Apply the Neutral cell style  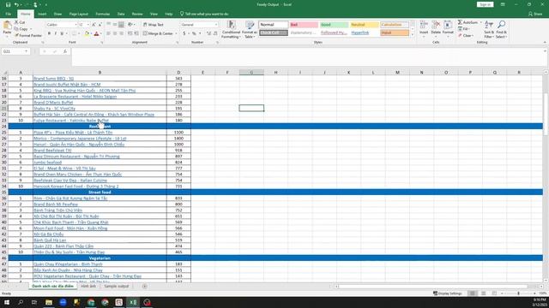point(364,25)
